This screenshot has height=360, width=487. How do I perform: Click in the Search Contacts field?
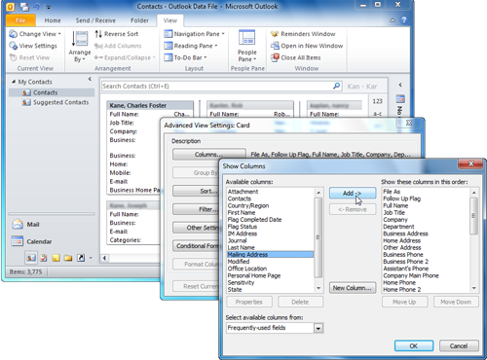pos(216,87)
